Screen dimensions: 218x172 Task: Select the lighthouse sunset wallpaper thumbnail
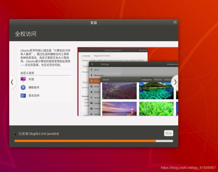(x=119, y=109)
